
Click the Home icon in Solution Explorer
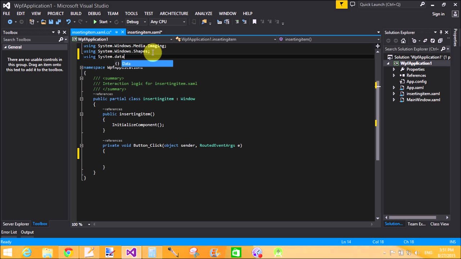(403, 41)
